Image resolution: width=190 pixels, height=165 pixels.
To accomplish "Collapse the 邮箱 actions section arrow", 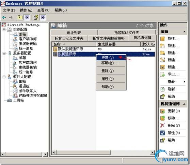I will click(184, 32).
